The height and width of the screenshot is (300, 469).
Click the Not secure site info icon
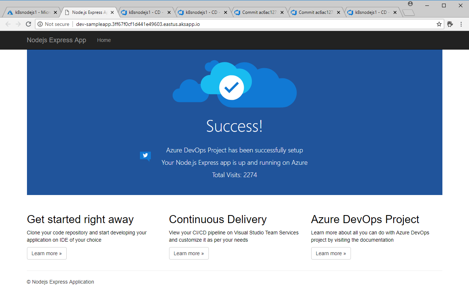pos(40,24)
